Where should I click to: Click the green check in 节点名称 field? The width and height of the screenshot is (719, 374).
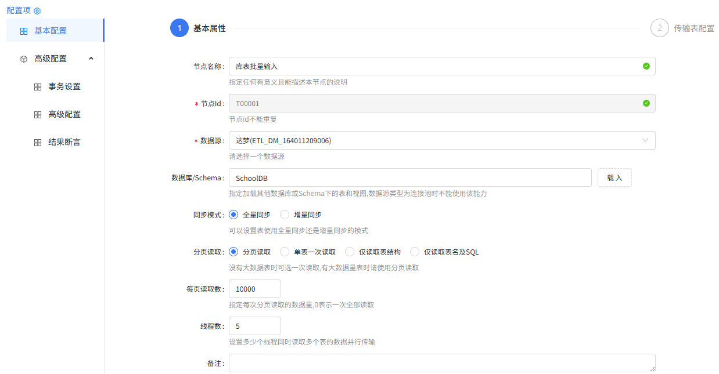tap(646, 66)
